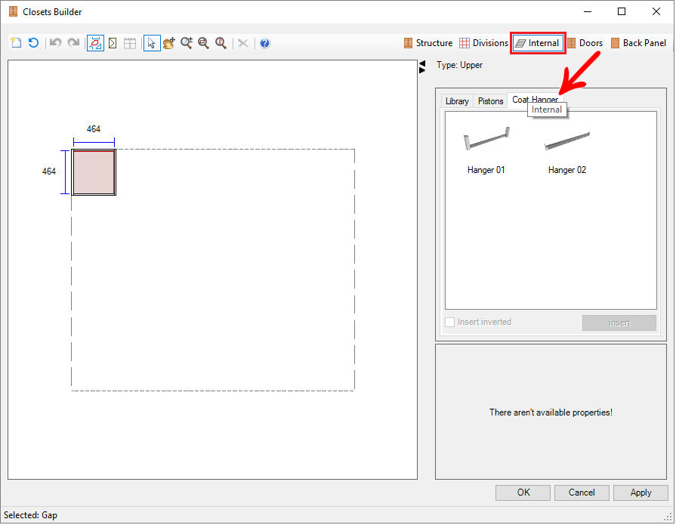Select the Hanger 01 thumbnail

coord(486,150)
